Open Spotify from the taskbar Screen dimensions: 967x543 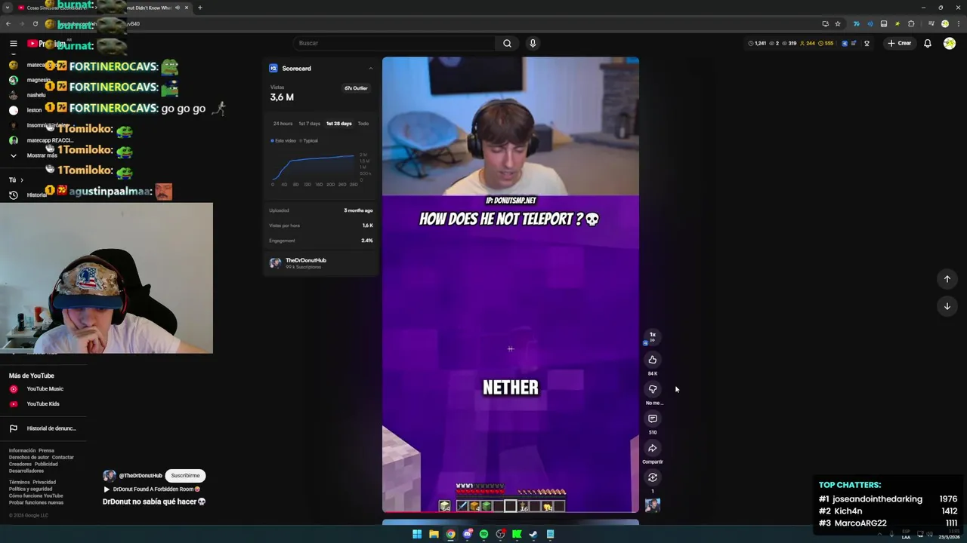pos(483,534)
